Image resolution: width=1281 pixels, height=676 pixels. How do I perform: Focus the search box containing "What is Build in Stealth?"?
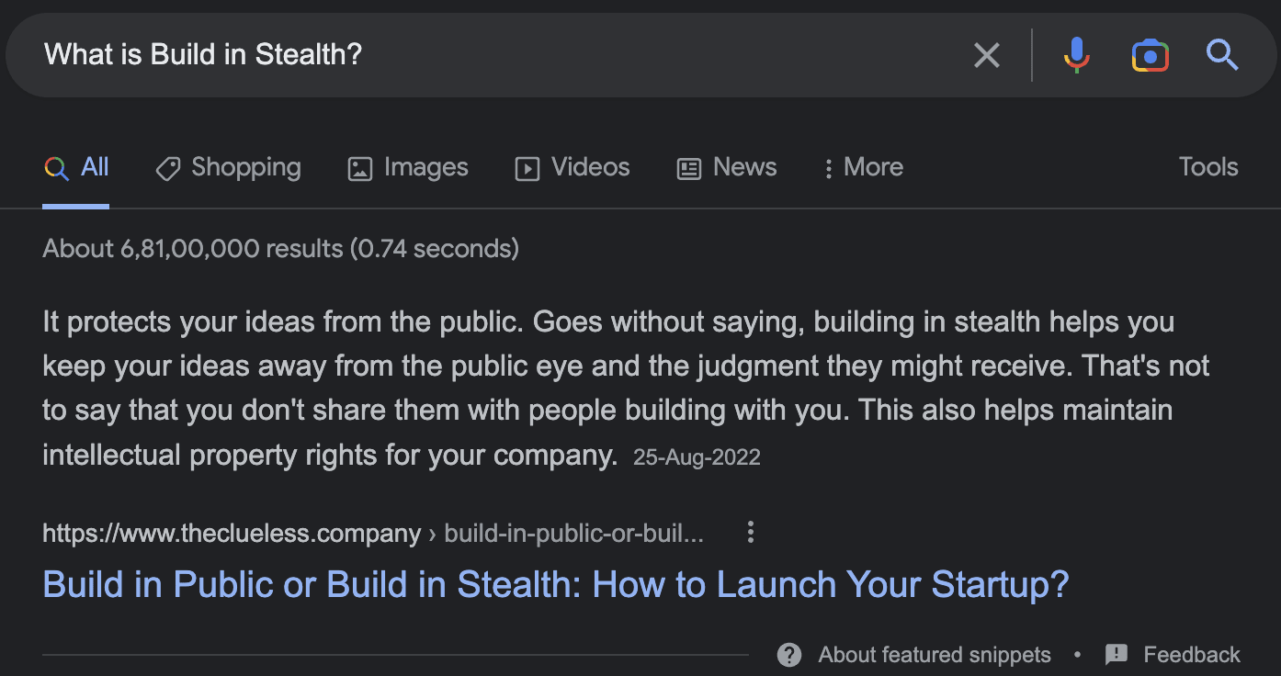[459, 56]
